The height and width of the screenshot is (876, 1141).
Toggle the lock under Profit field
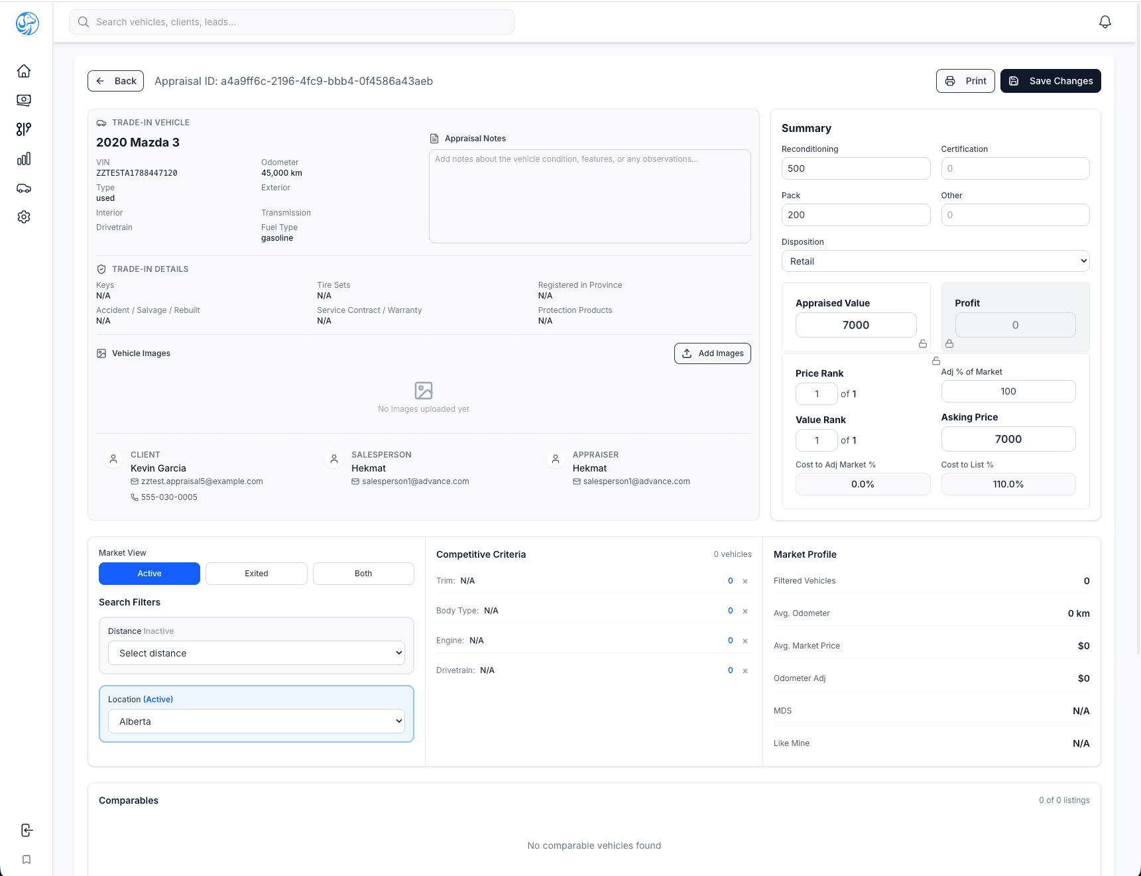(949, 344)
